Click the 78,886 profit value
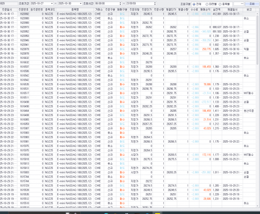 coord(207,84)
